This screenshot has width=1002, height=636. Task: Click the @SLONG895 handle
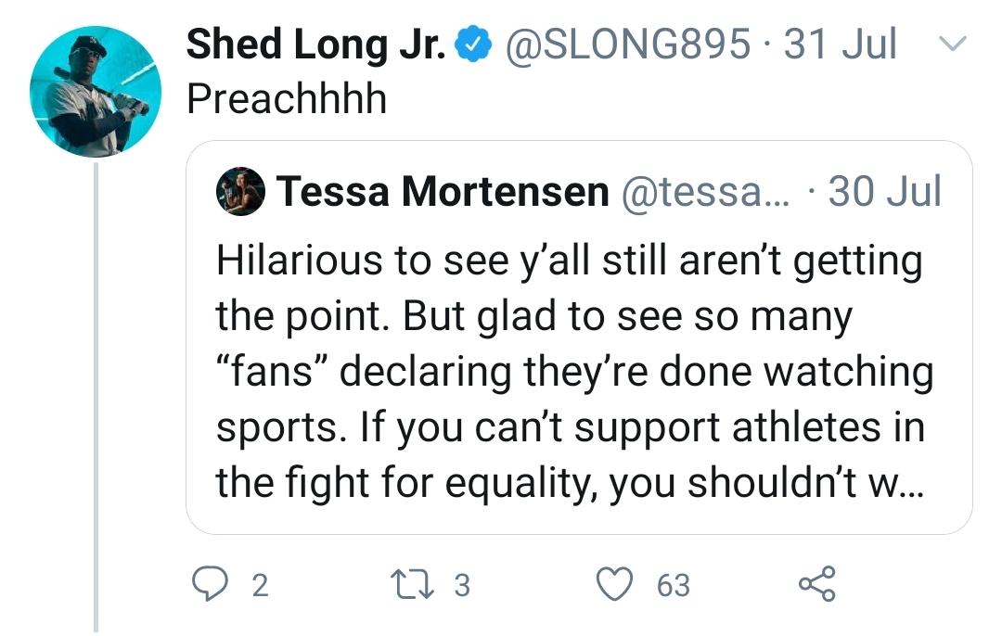pyautogui.click(x=627, y=45)
